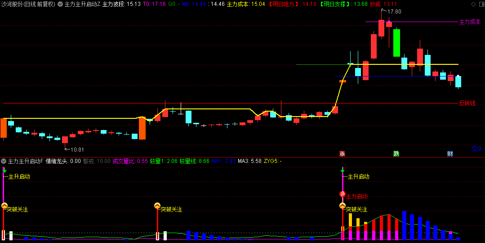
Task: Click the leftmost 主升启动 label
Action: click(x=19, y=177)
